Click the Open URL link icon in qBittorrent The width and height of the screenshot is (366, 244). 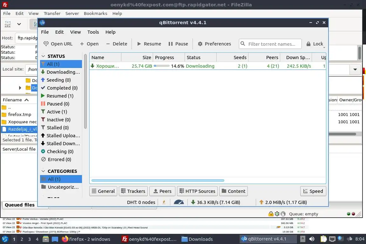pyautogui.click(x=46, y=44)
